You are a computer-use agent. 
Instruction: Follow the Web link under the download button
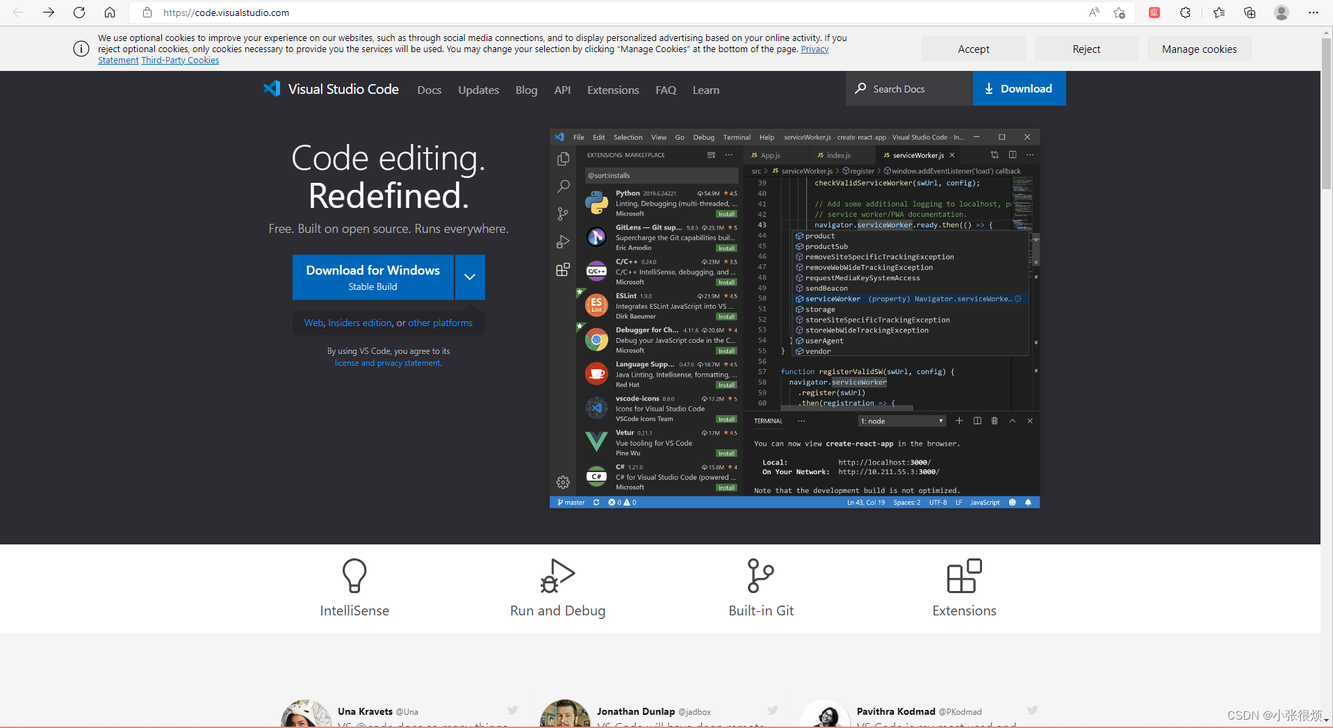[x=313, y=323]
